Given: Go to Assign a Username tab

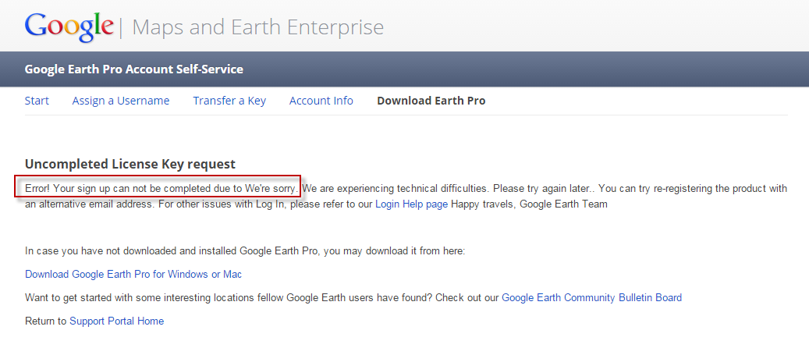Looking at the screenshot, I should point(121,101).
